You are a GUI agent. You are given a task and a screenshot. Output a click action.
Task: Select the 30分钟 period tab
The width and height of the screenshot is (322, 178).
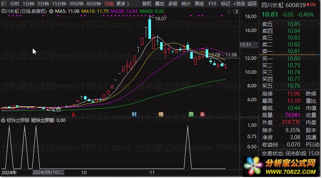click(x=76, y=4)
